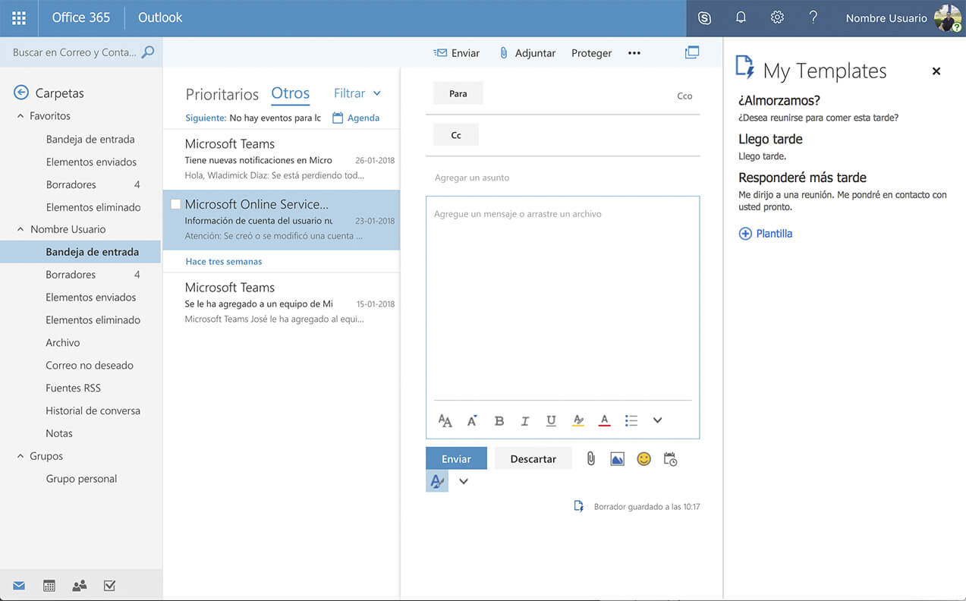
Task: Select the Grupo personal group
Action: (80, 479)
